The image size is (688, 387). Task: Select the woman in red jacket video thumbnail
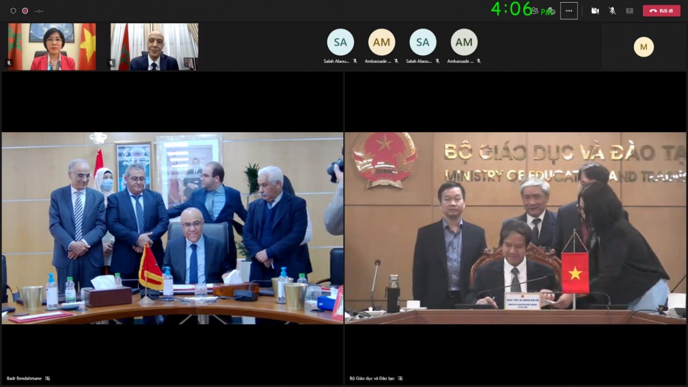(52, 47)
